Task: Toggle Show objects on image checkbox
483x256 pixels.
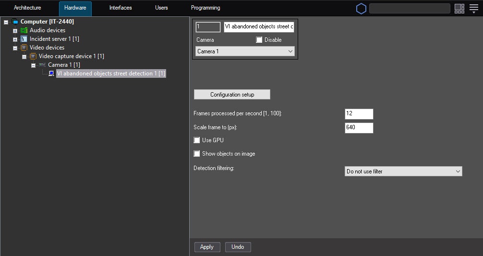Action: click(197, 154)
